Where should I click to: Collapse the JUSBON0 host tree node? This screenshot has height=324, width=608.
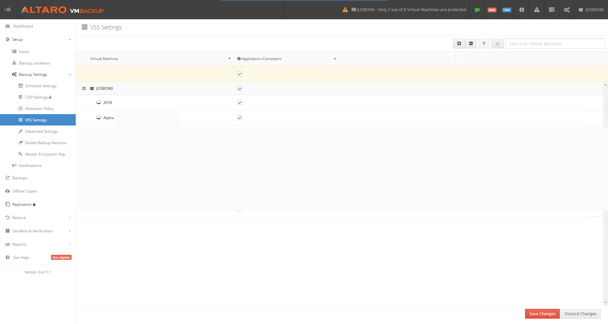84,89
